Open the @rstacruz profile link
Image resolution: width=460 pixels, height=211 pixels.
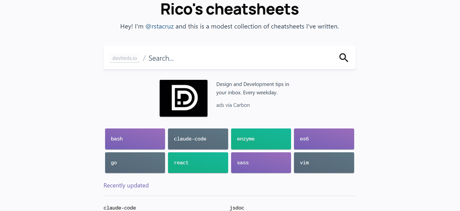pyautogui.click(x=159, y=26)
